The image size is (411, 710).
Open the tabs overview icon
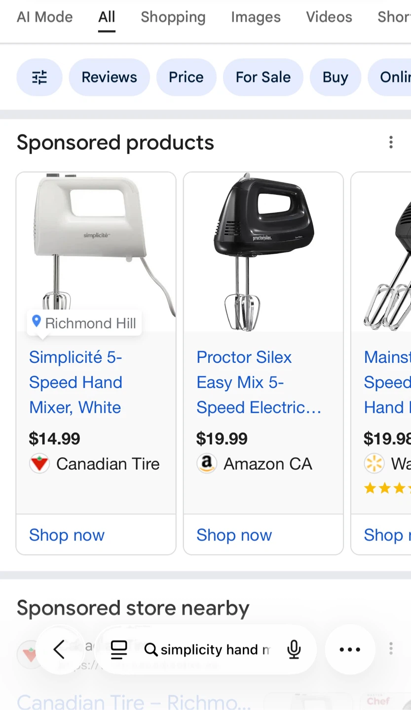click(119, 649)
